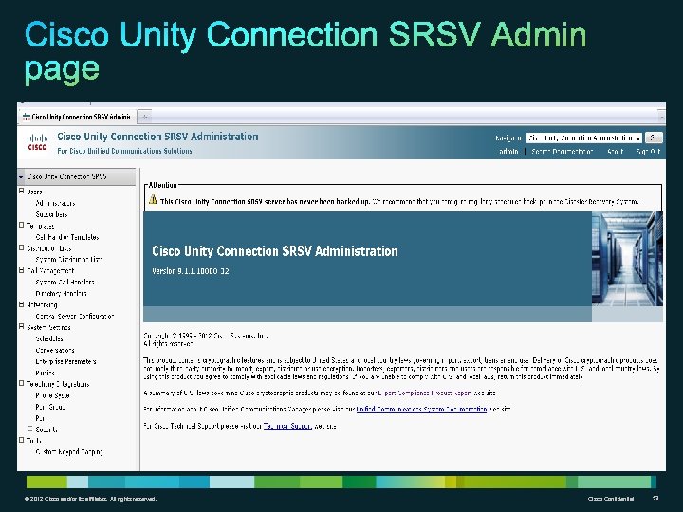The image size is (683, 512).
Task: Click the warning icon in the Attention box
Action: pyautogui.click(x=153, y=199)
